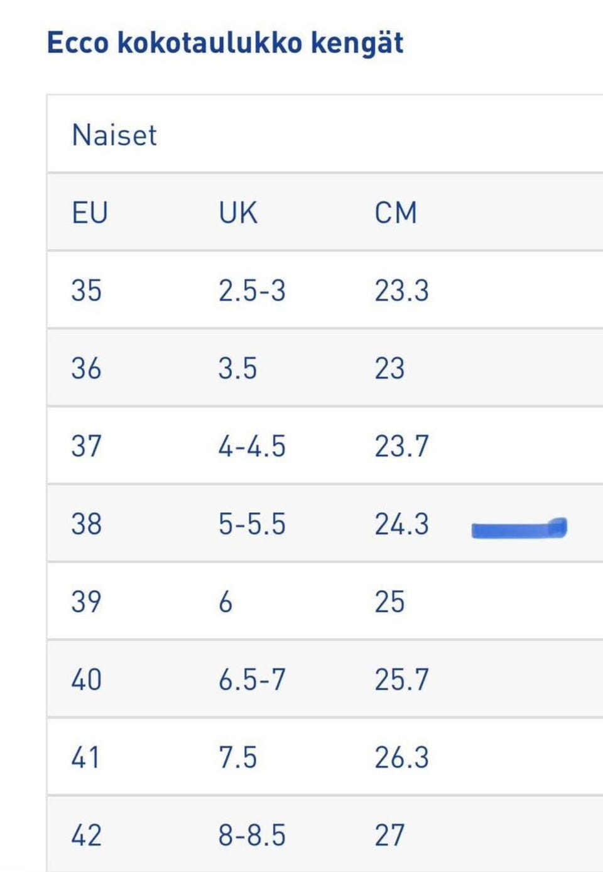This screenshot has height=872, width=603.
Task: Click UK size 5-5.5 cell
Action: pos(252,524)
